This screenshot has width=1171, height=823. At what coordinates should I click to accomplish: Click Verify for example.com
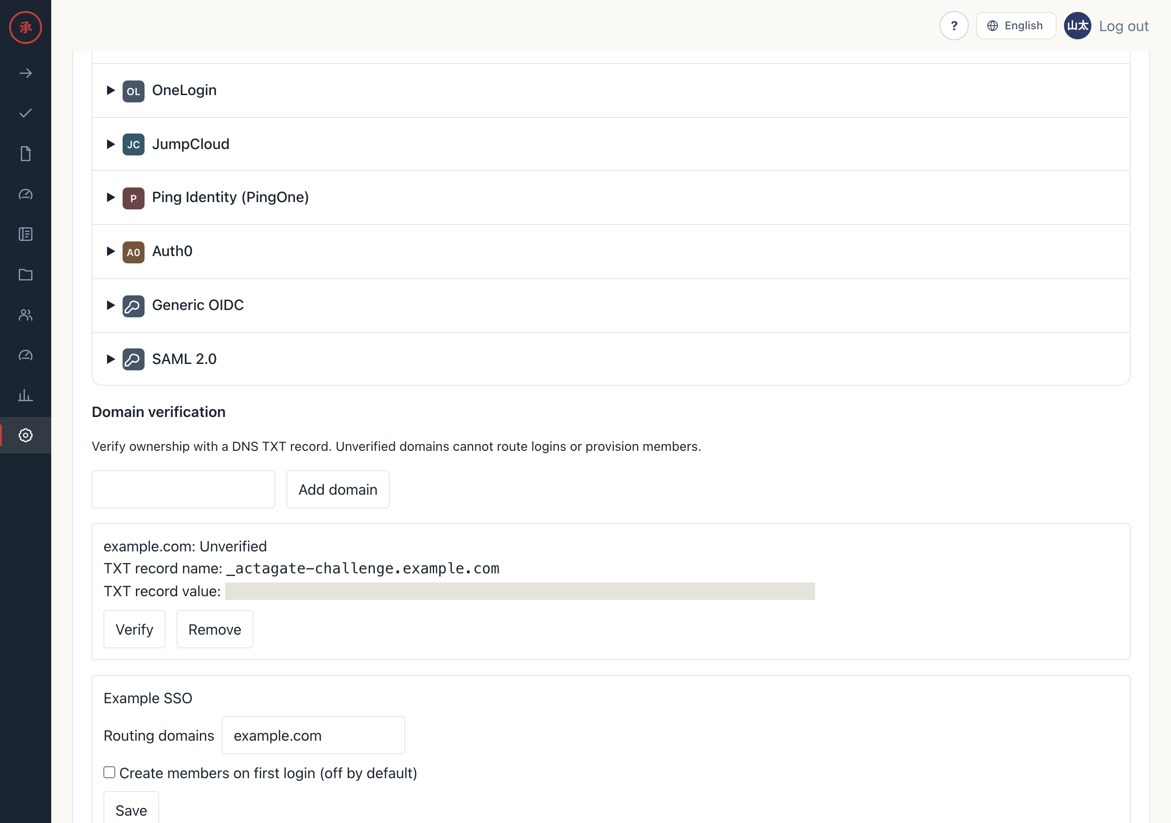click(x=134, y=629)
